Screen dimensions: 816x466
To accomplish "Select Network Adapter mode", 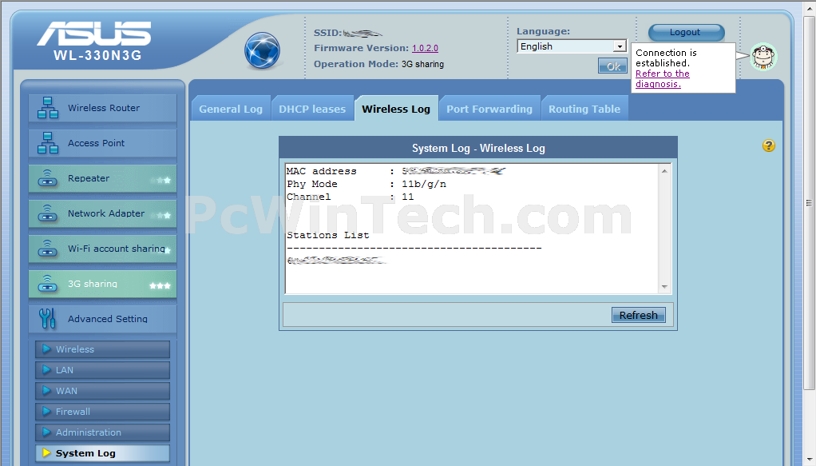I will tap(102, 213).
